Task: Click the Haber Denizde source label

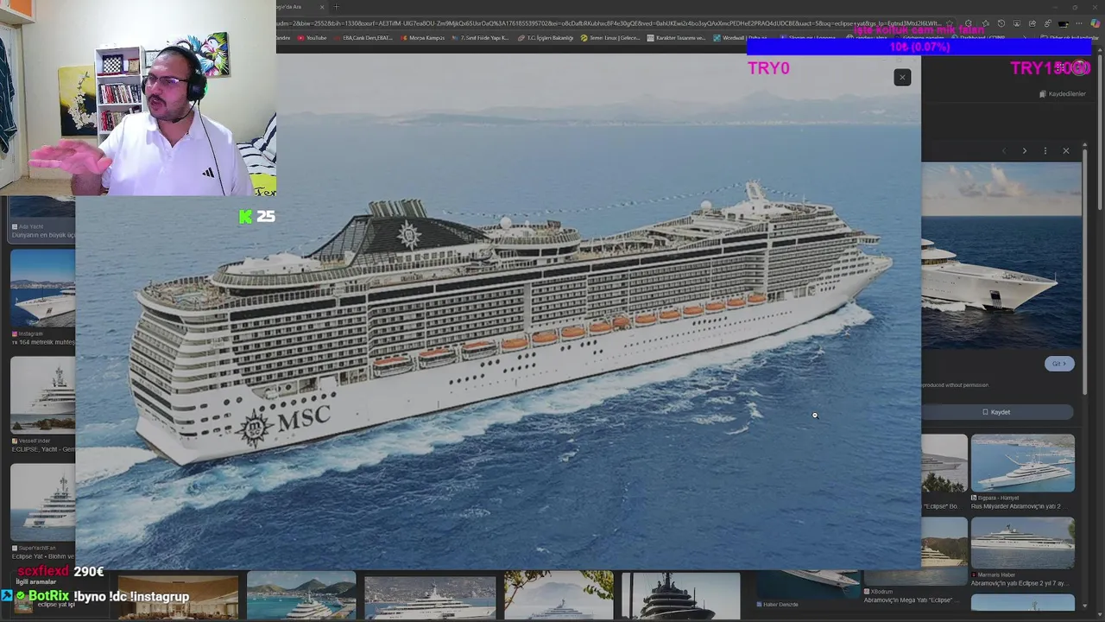Action: [x=779, y=605]
